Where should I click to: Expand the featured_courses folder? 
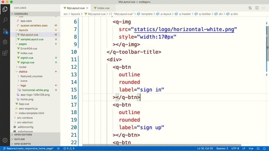coord(35,76)
